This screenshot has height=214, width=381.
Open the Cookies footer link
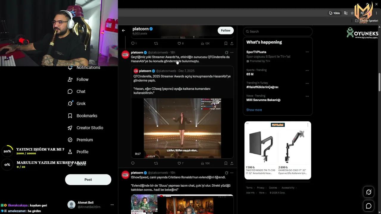pyautogui.click(x=273, y=188)
